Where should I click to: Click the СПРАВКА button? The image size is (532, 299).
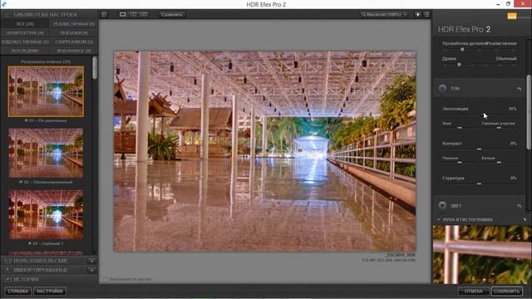point(18,292)
